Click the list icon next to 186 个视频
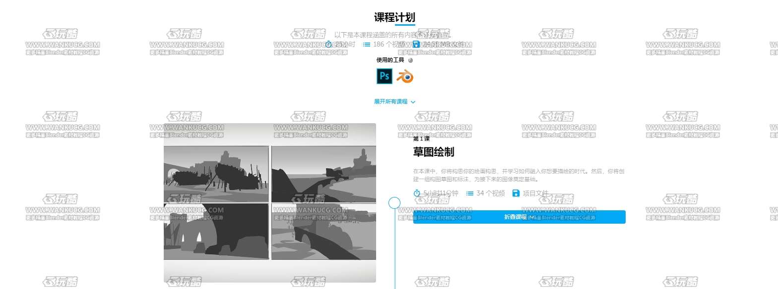Viewport: 778px width, 289px height. (x=367, y=44)
